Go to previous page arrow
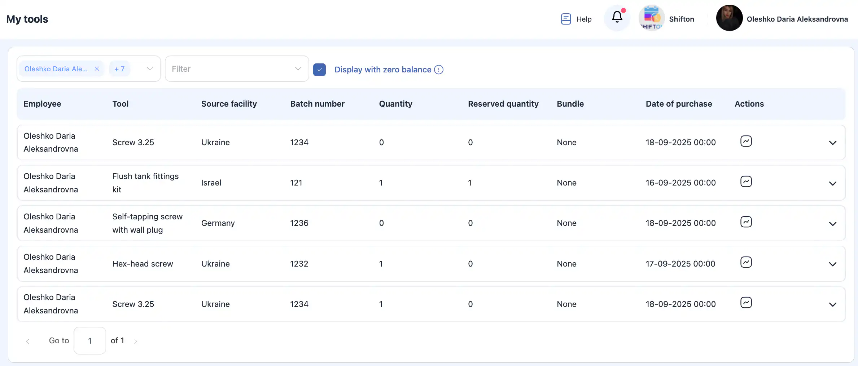The height and width of the screenshot is (366, 858). coord(28,341)
